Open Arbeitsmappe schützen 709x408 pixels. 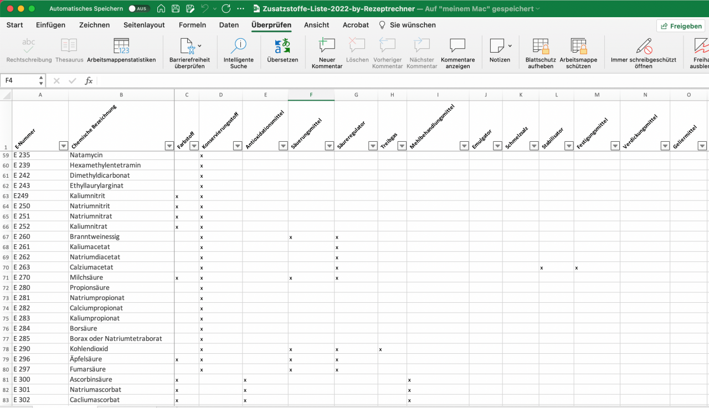click(579, 53)
